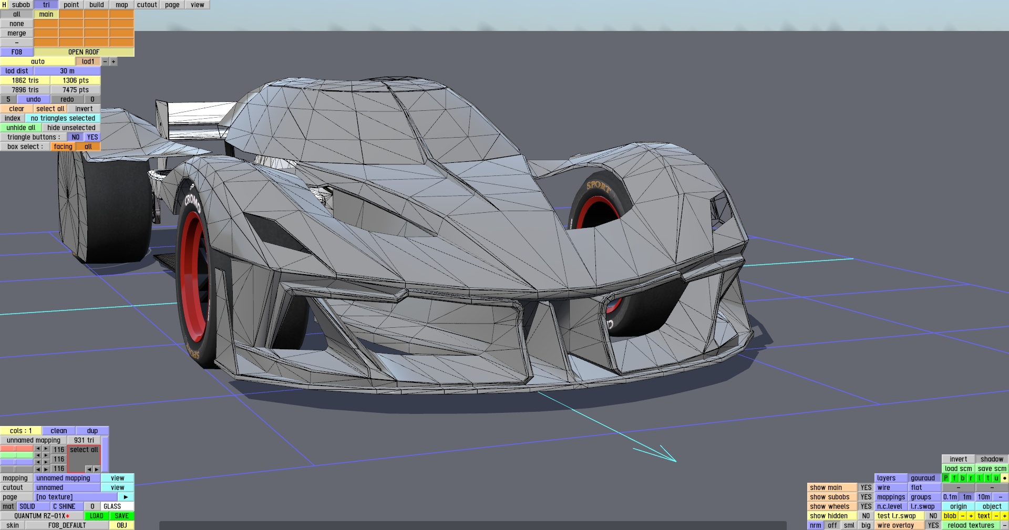The width and height of the screenshot is (1009, 530).
Task: Click the right arrow beside the grey slider
Action: 46,469
